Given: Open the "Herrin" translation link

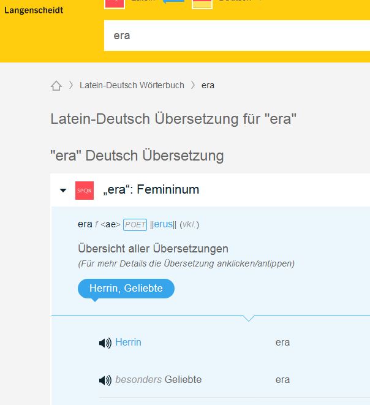Looking at the screenshot, I should (128, 343).
